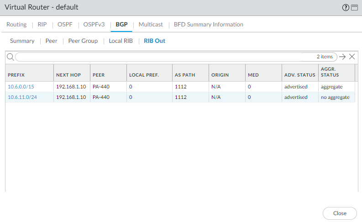This screenshot has width=362, height=222.
Task: Select the Multicast tab
Action: 150,25
